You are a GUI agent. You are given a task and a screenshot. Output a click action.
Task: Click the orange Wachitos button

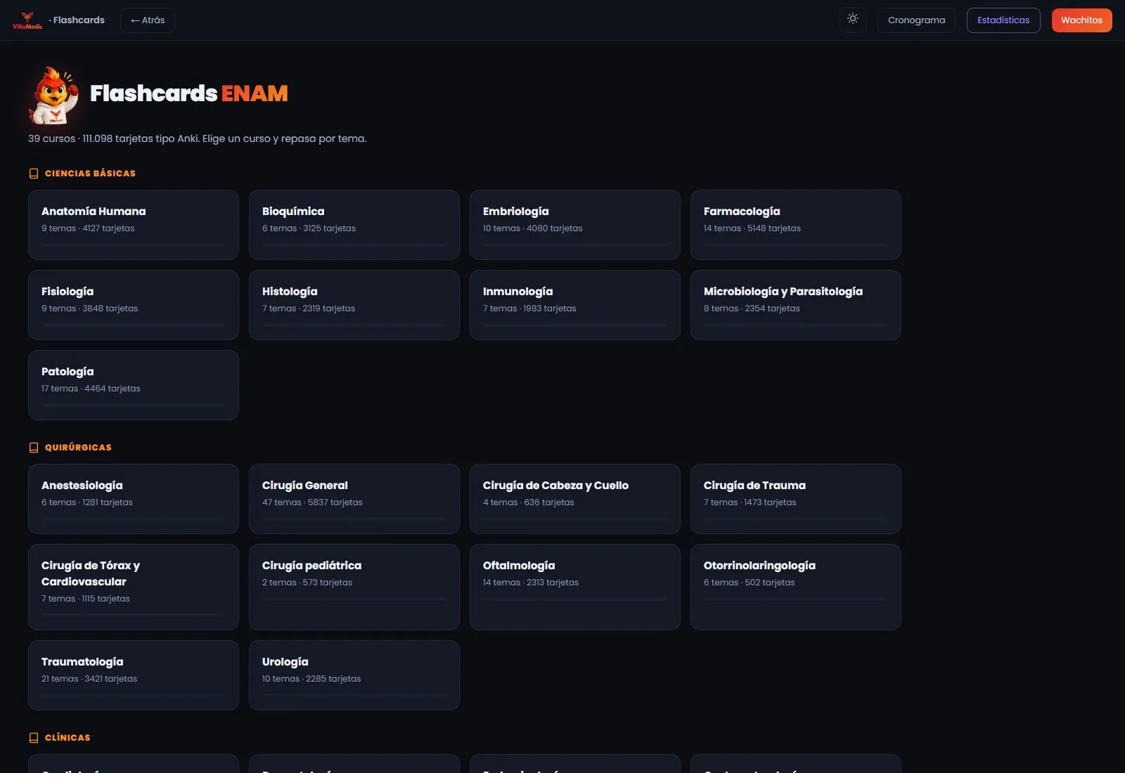1081,20
